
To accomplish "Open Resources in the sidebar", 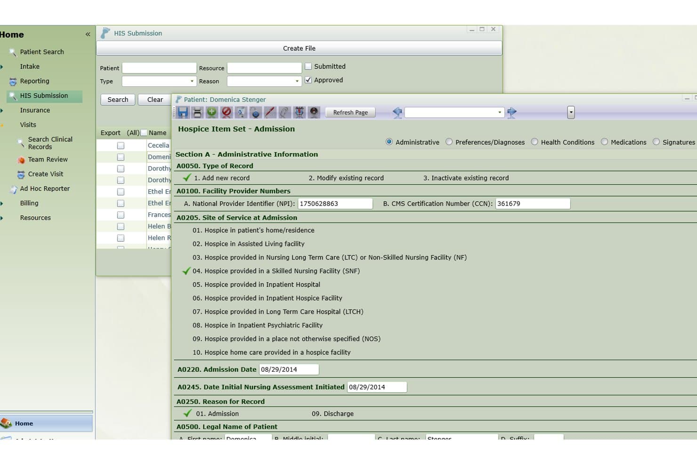I will pos(35,218).
